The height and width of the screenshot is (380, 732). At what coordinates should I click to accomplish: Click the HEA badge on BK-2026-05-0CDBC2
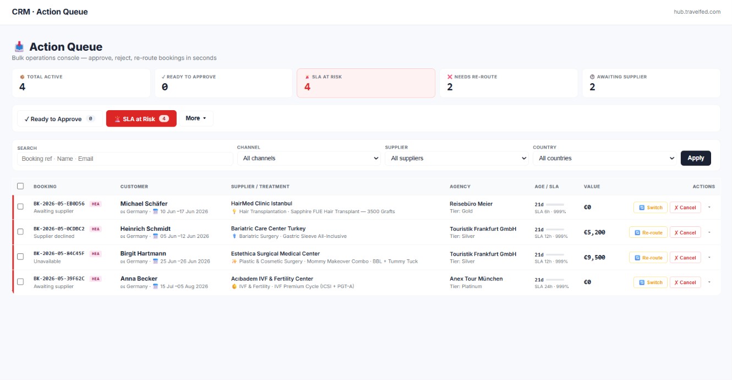96,229
